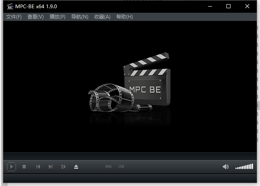This screenshot has height=186, width=260.
Task: Minimize the MPC-BE window
Action: coord(210,6)
